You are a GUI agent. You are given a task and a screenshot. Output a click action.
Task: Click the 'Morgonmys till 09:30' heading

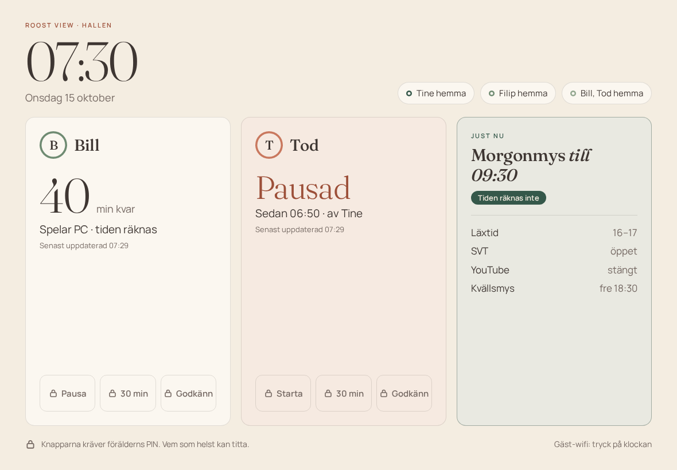point(531,165)
